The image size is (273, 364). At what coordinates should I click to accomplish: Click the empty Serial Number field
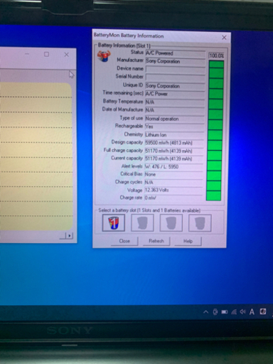tap(176, 77)
